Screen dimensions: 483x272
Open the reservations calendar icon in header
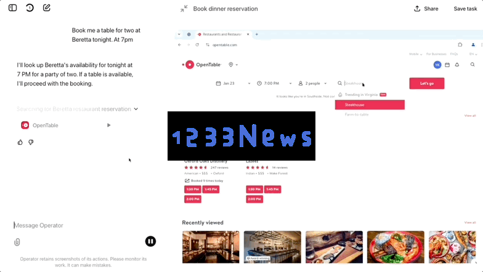[447, 65]
